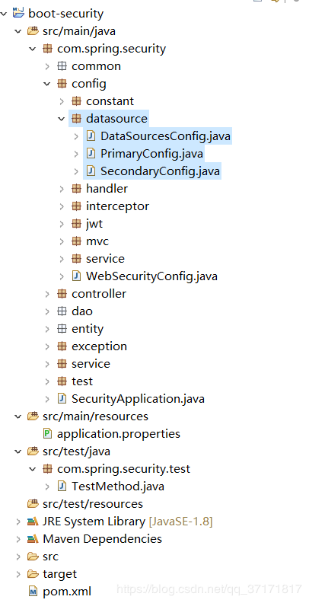This screenshot has height=603, width=309.
Task: Select SecurityApplication.java main class
Action: (x=138, y=399)
